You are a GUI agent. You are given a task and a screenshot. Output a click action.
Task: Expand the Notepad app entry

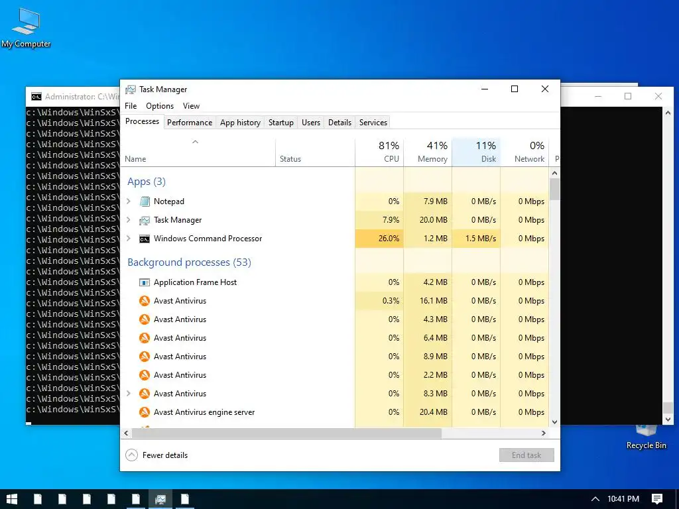[129, 201]
